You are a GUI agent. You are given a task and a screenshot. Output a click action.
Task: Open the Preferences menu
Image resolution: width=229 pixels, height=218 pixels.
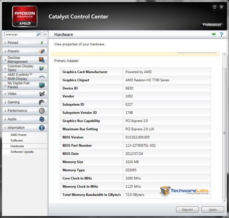212,25
